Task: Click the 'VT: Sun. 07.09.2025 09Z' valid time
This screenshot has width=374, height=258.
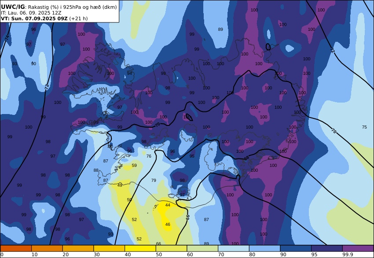Action: tap(34, 18)
